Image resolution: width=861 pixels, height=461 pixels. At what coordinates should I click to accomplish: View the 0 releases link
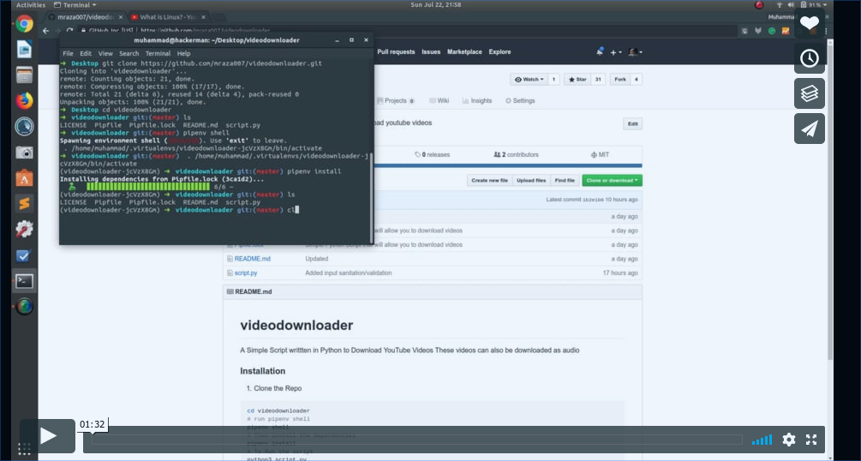[x=432, y=154]
